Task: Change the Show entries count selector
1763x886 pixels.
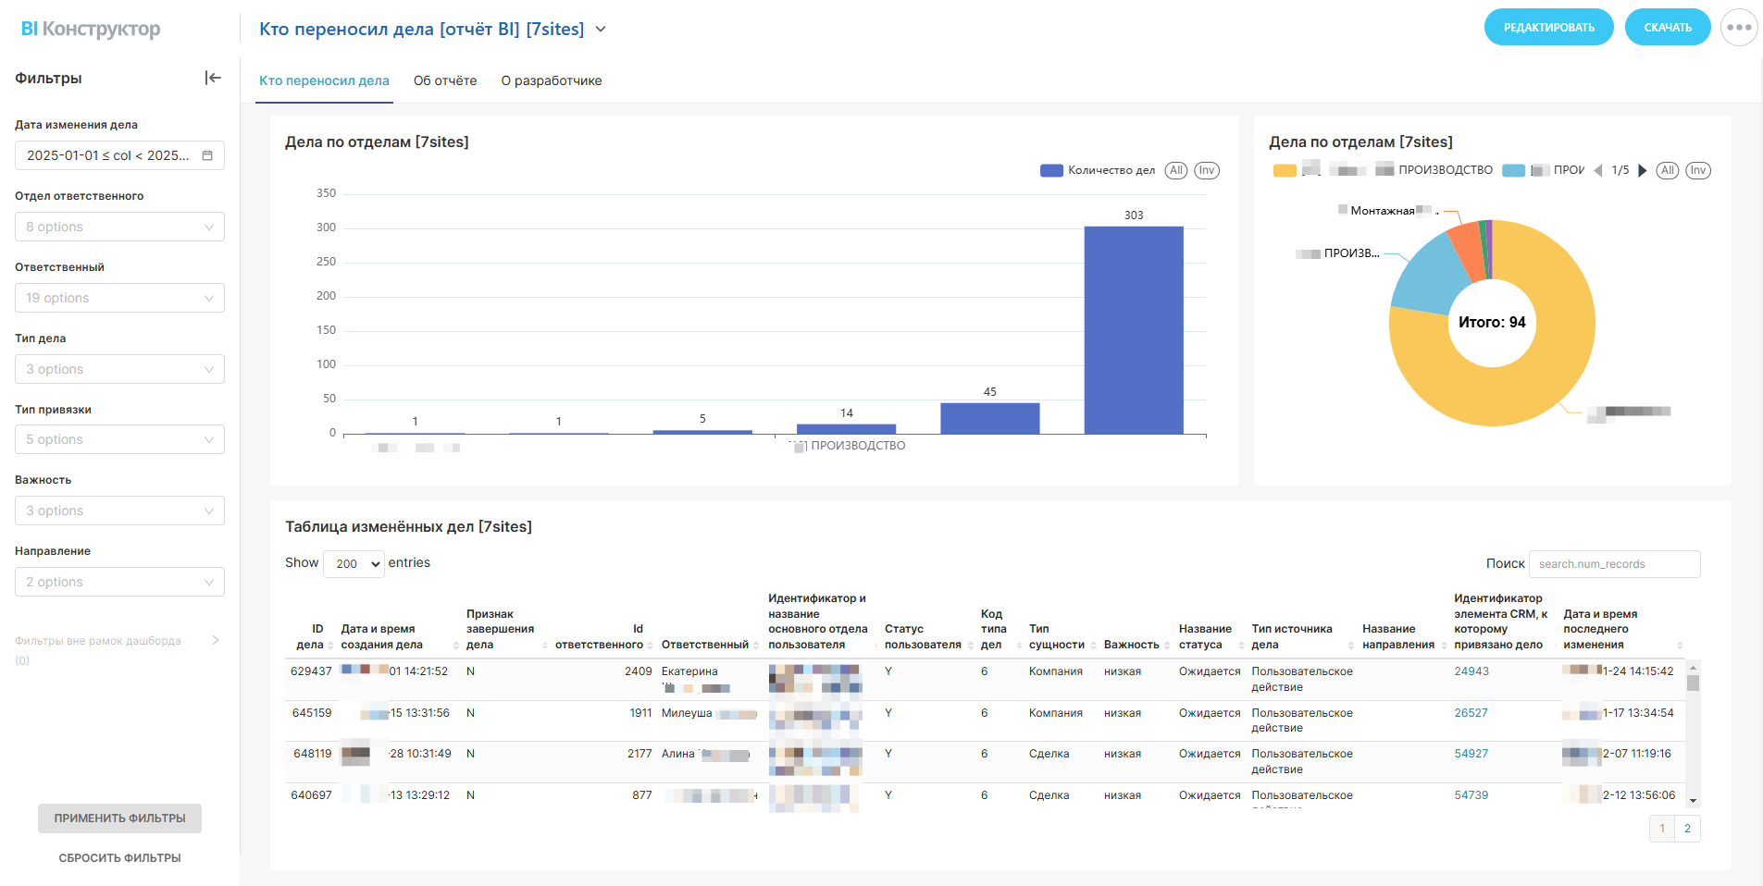Action: tap(354, 563)
